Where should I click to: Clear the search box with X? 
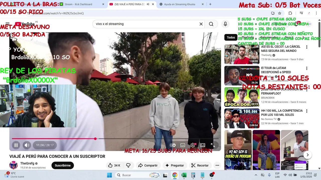click(x=201, y=24)
